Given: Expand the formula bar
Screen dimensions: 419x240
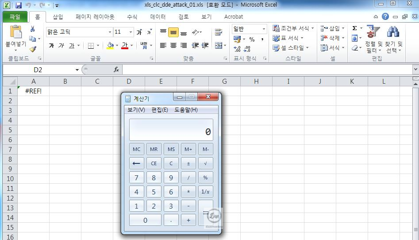Looking at the screenshot, I should coord(415,70).
